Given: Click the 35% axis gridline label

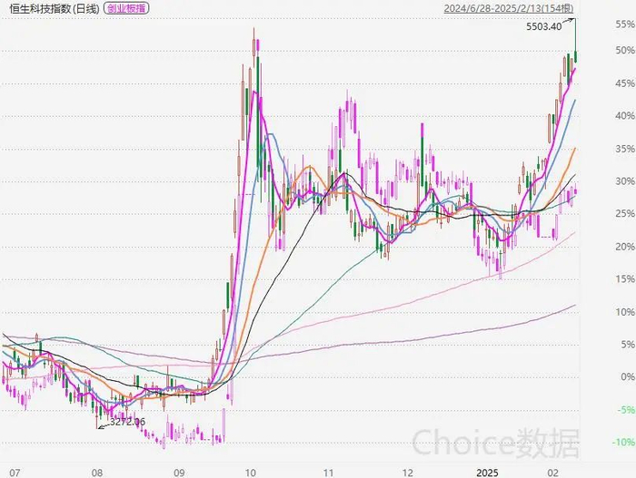Looking at the screenshot, I should pos(625,149).
